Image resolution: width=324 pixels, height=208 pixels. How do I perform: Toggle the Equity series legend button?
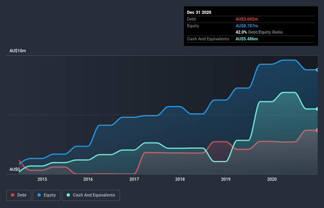pyautogui.click(x=47, y=195)
